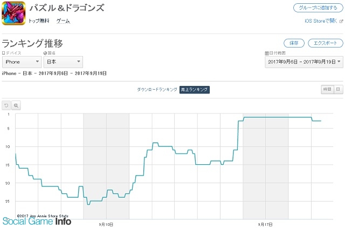
Task: Click the magnifier zoom icon
Action: tap(16, 105)
